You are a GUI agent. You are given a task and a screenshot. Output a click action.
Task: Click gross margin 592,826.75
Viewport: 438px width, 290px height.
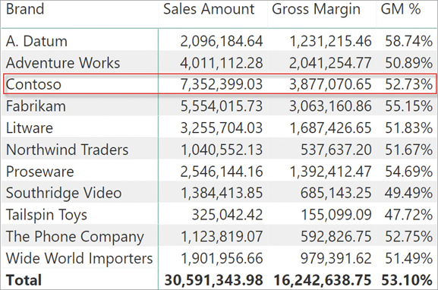point(336,237)
